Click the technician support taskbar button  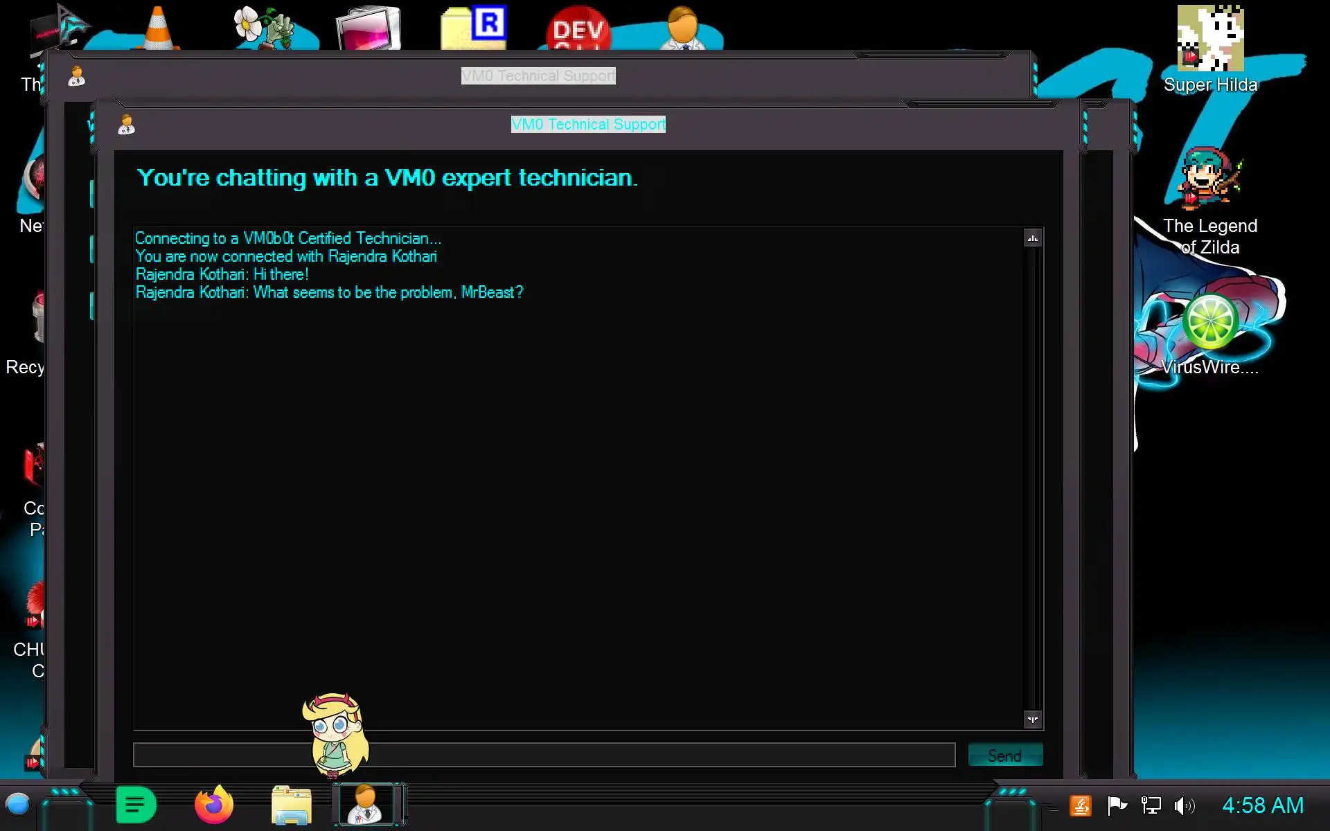(x=366, y=805)
